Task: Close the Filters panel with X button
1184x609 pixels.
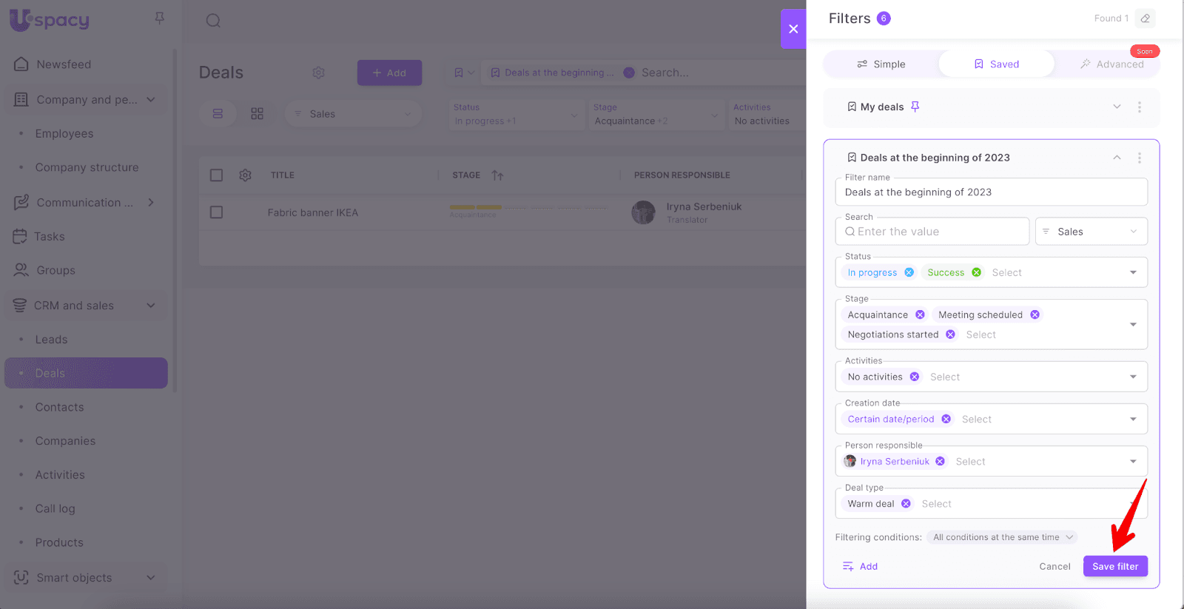Action: click(793, 29)
